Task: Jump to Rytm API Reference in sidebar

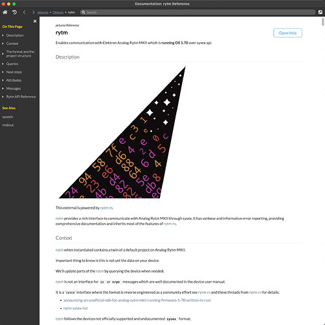Action: tap(21, 97)
